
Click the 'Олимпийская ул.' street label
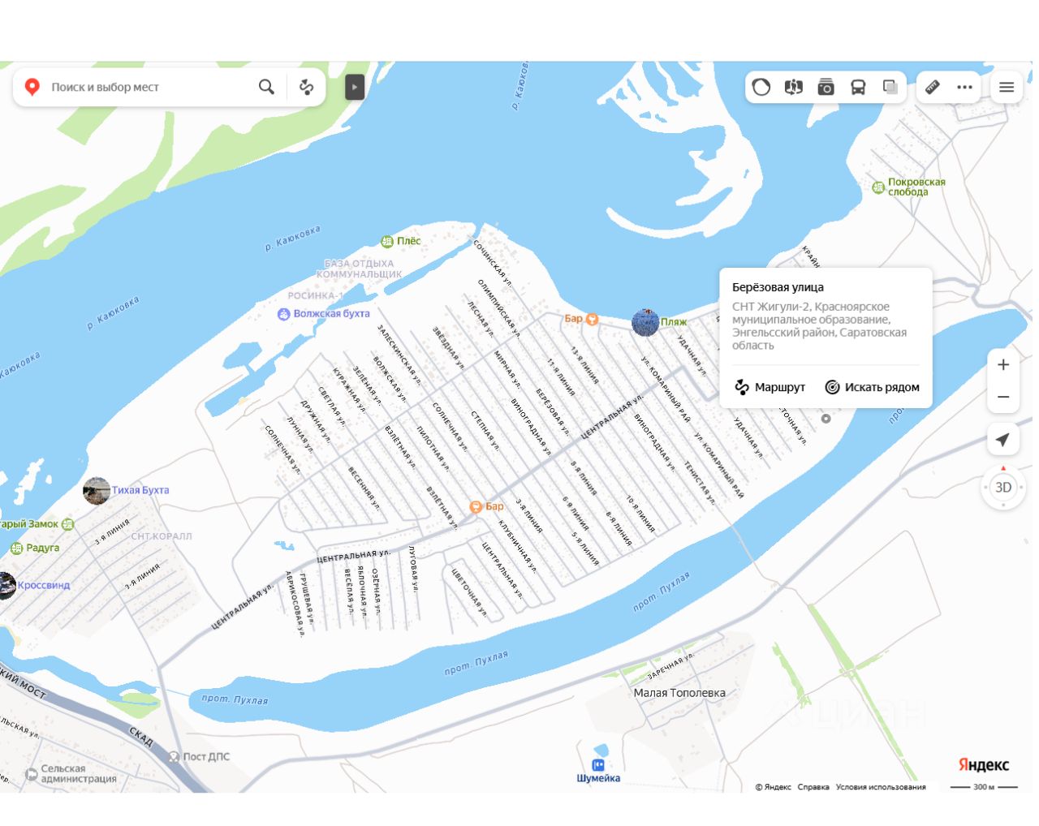(498, 308)
